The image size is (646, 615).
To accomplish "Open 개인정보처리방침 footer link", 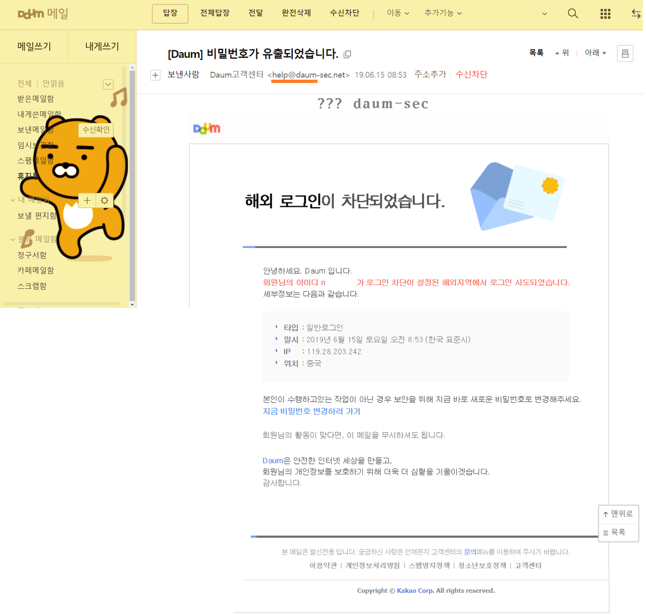I will 372,566.
